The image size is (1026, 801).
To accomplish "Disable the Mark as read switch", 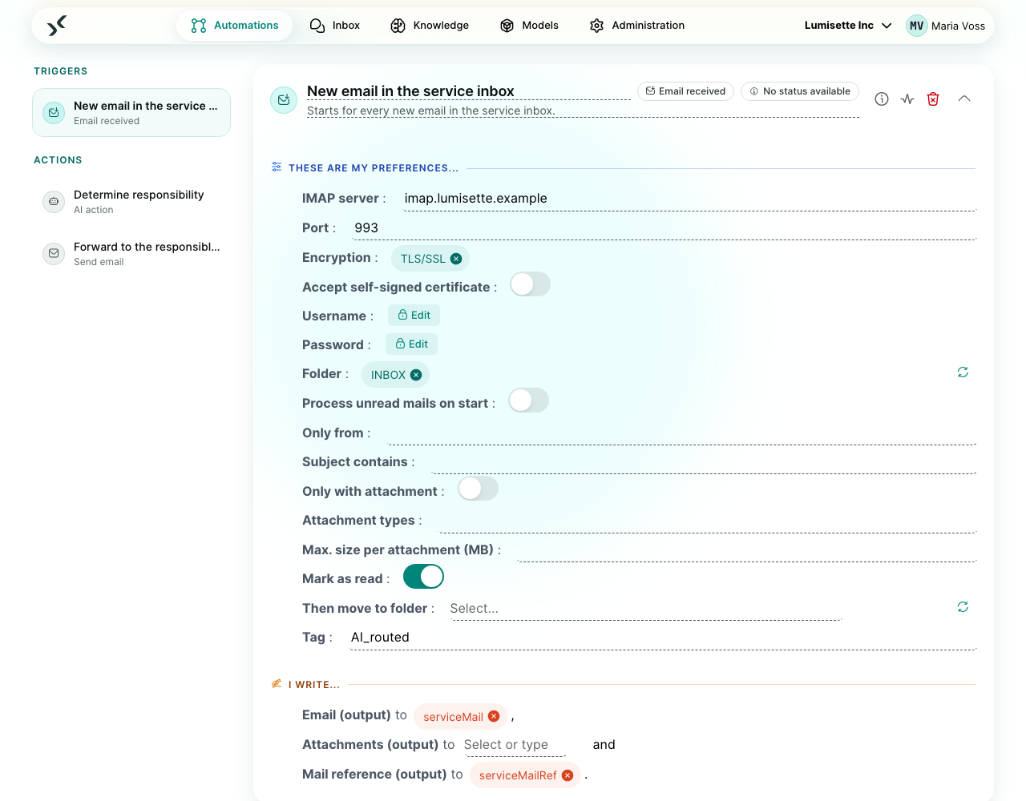I will point(423,577).
